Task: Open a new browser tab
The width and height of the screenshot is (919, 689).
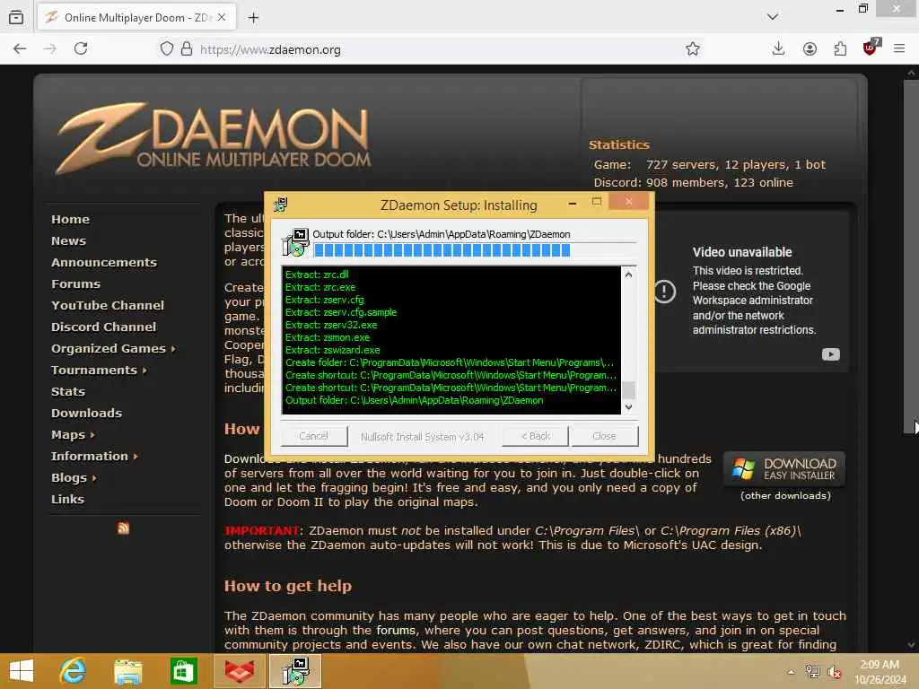Action: (253, 18)
